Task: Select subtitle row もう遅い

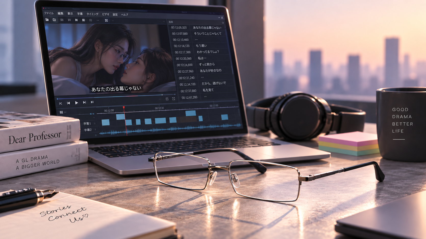Action: 200,46
